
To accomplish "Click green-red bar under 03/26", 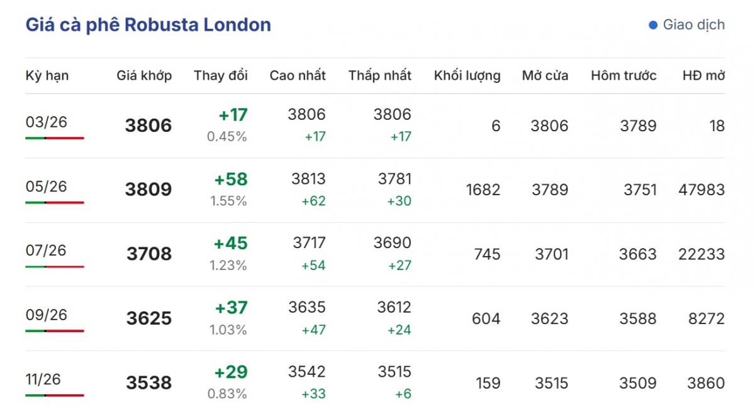I will (54, 137).
